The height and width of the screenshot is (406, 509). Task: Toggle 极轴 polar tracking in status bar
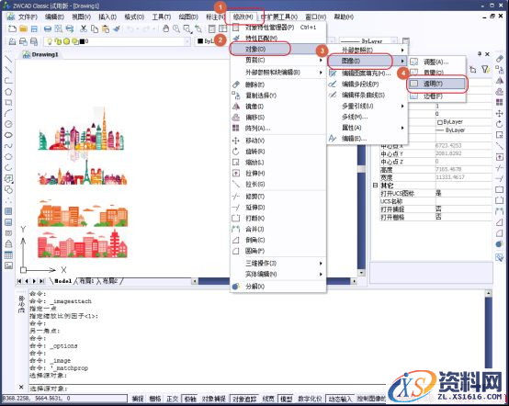coord(190,399)
